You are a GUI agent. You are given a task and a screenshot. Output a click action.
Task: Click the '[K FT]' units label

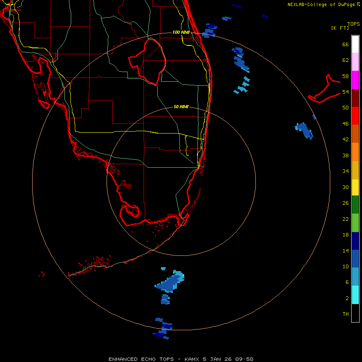pos(340,28)
